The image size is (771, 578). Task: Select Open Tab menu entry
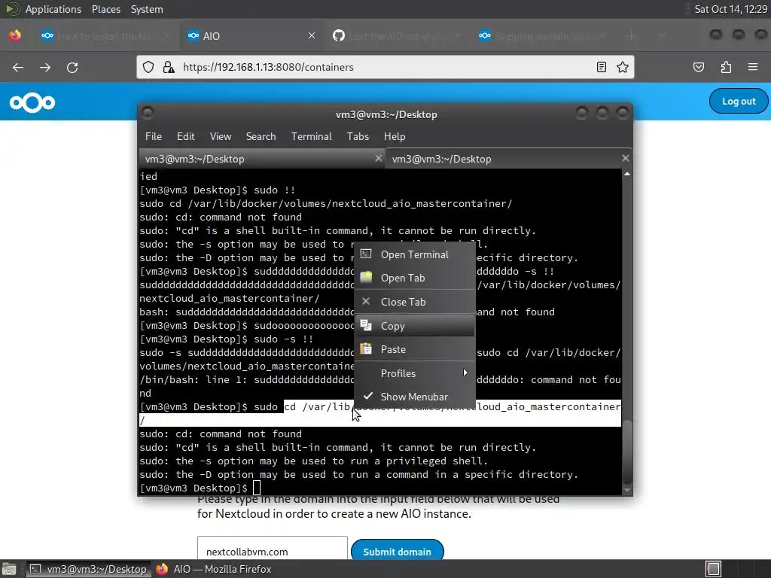[415, 278]
